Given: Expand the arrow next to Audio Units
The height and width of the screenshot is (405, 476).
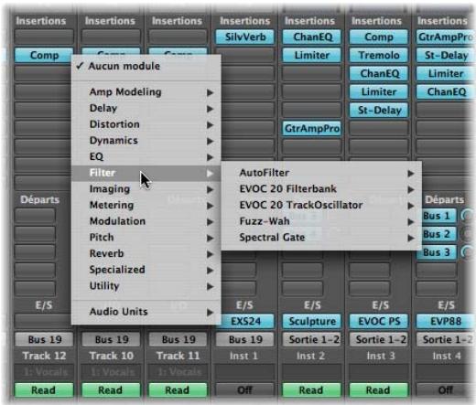Looking at the screenshot, I should (x=210, y=313).
